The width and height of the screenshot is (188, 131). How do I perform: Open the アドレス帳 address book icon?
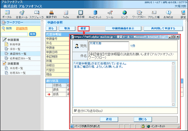click(154, 12)
